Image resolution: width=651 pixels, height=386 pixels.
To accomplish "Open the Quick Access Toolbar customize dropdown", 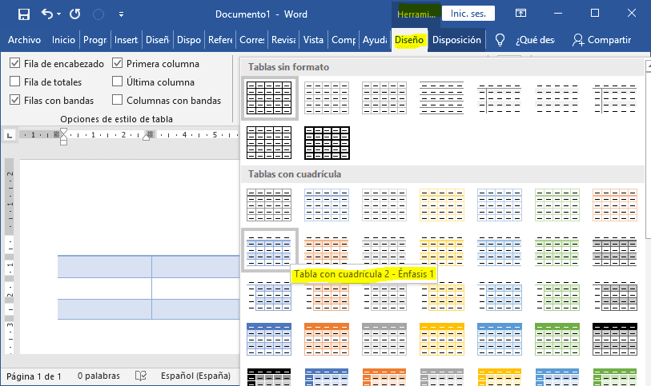I will [121, 14].
